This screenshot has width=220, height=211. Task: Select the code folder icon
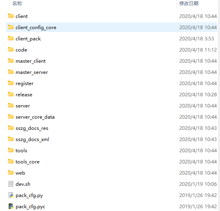coord(11,50)
